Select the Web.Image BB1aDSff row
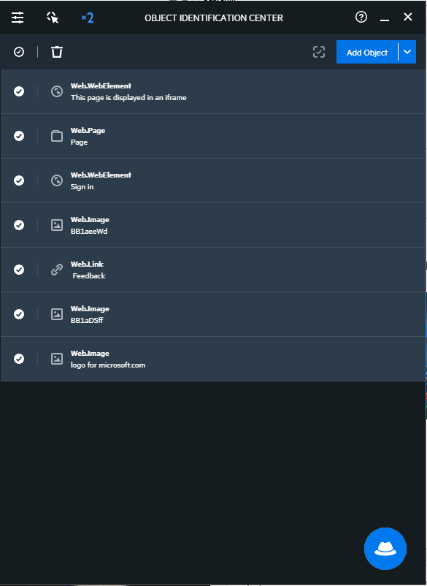 pyautogui.click(x=212, y=314)
